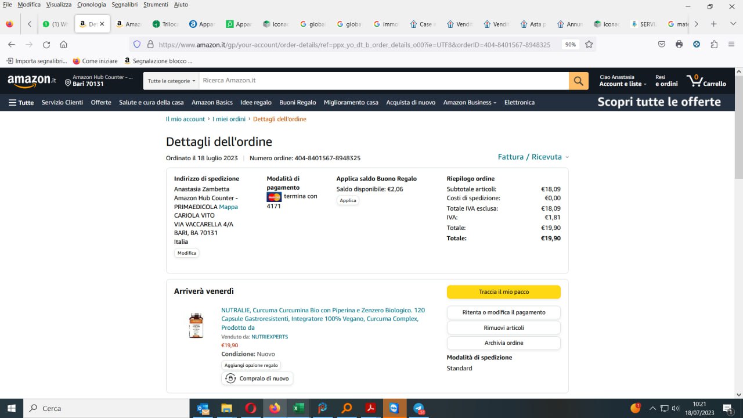Select Offerte in the navigation bar
Viewport: 743px width, 418px height.
point(101,103)
